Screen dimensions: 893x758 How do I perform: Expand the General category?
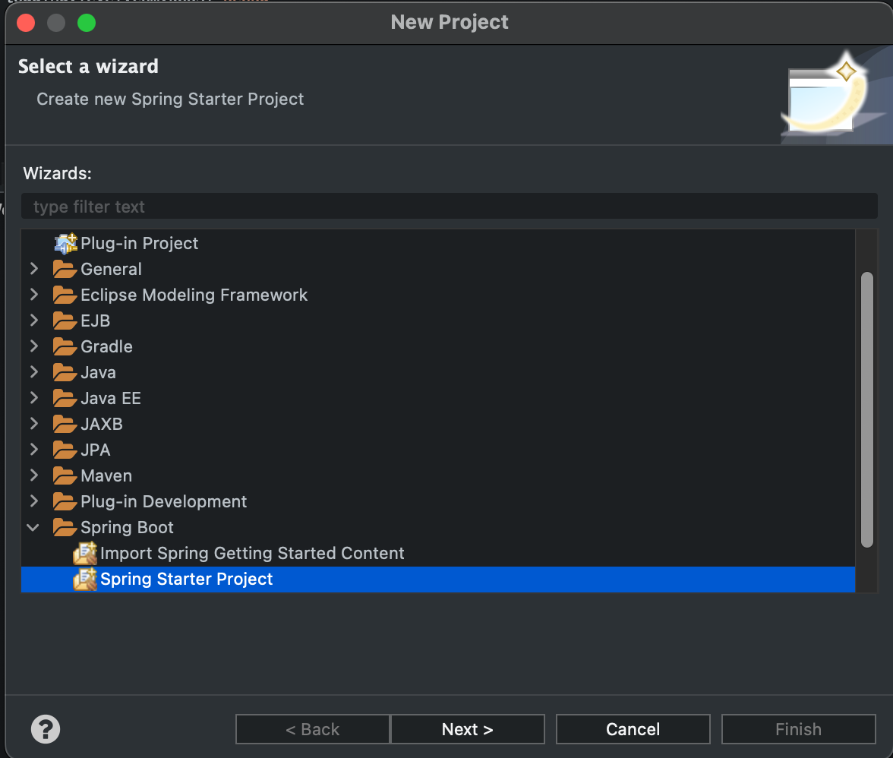click(33, 269)
